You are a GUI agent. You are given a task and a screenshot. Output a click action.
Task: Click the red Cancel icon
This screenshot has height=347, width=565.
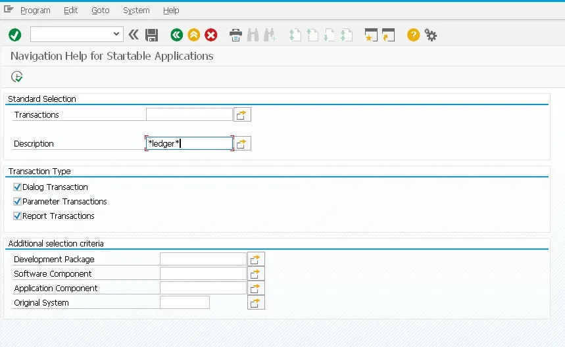pyautogui.click(x=210, y=35)
